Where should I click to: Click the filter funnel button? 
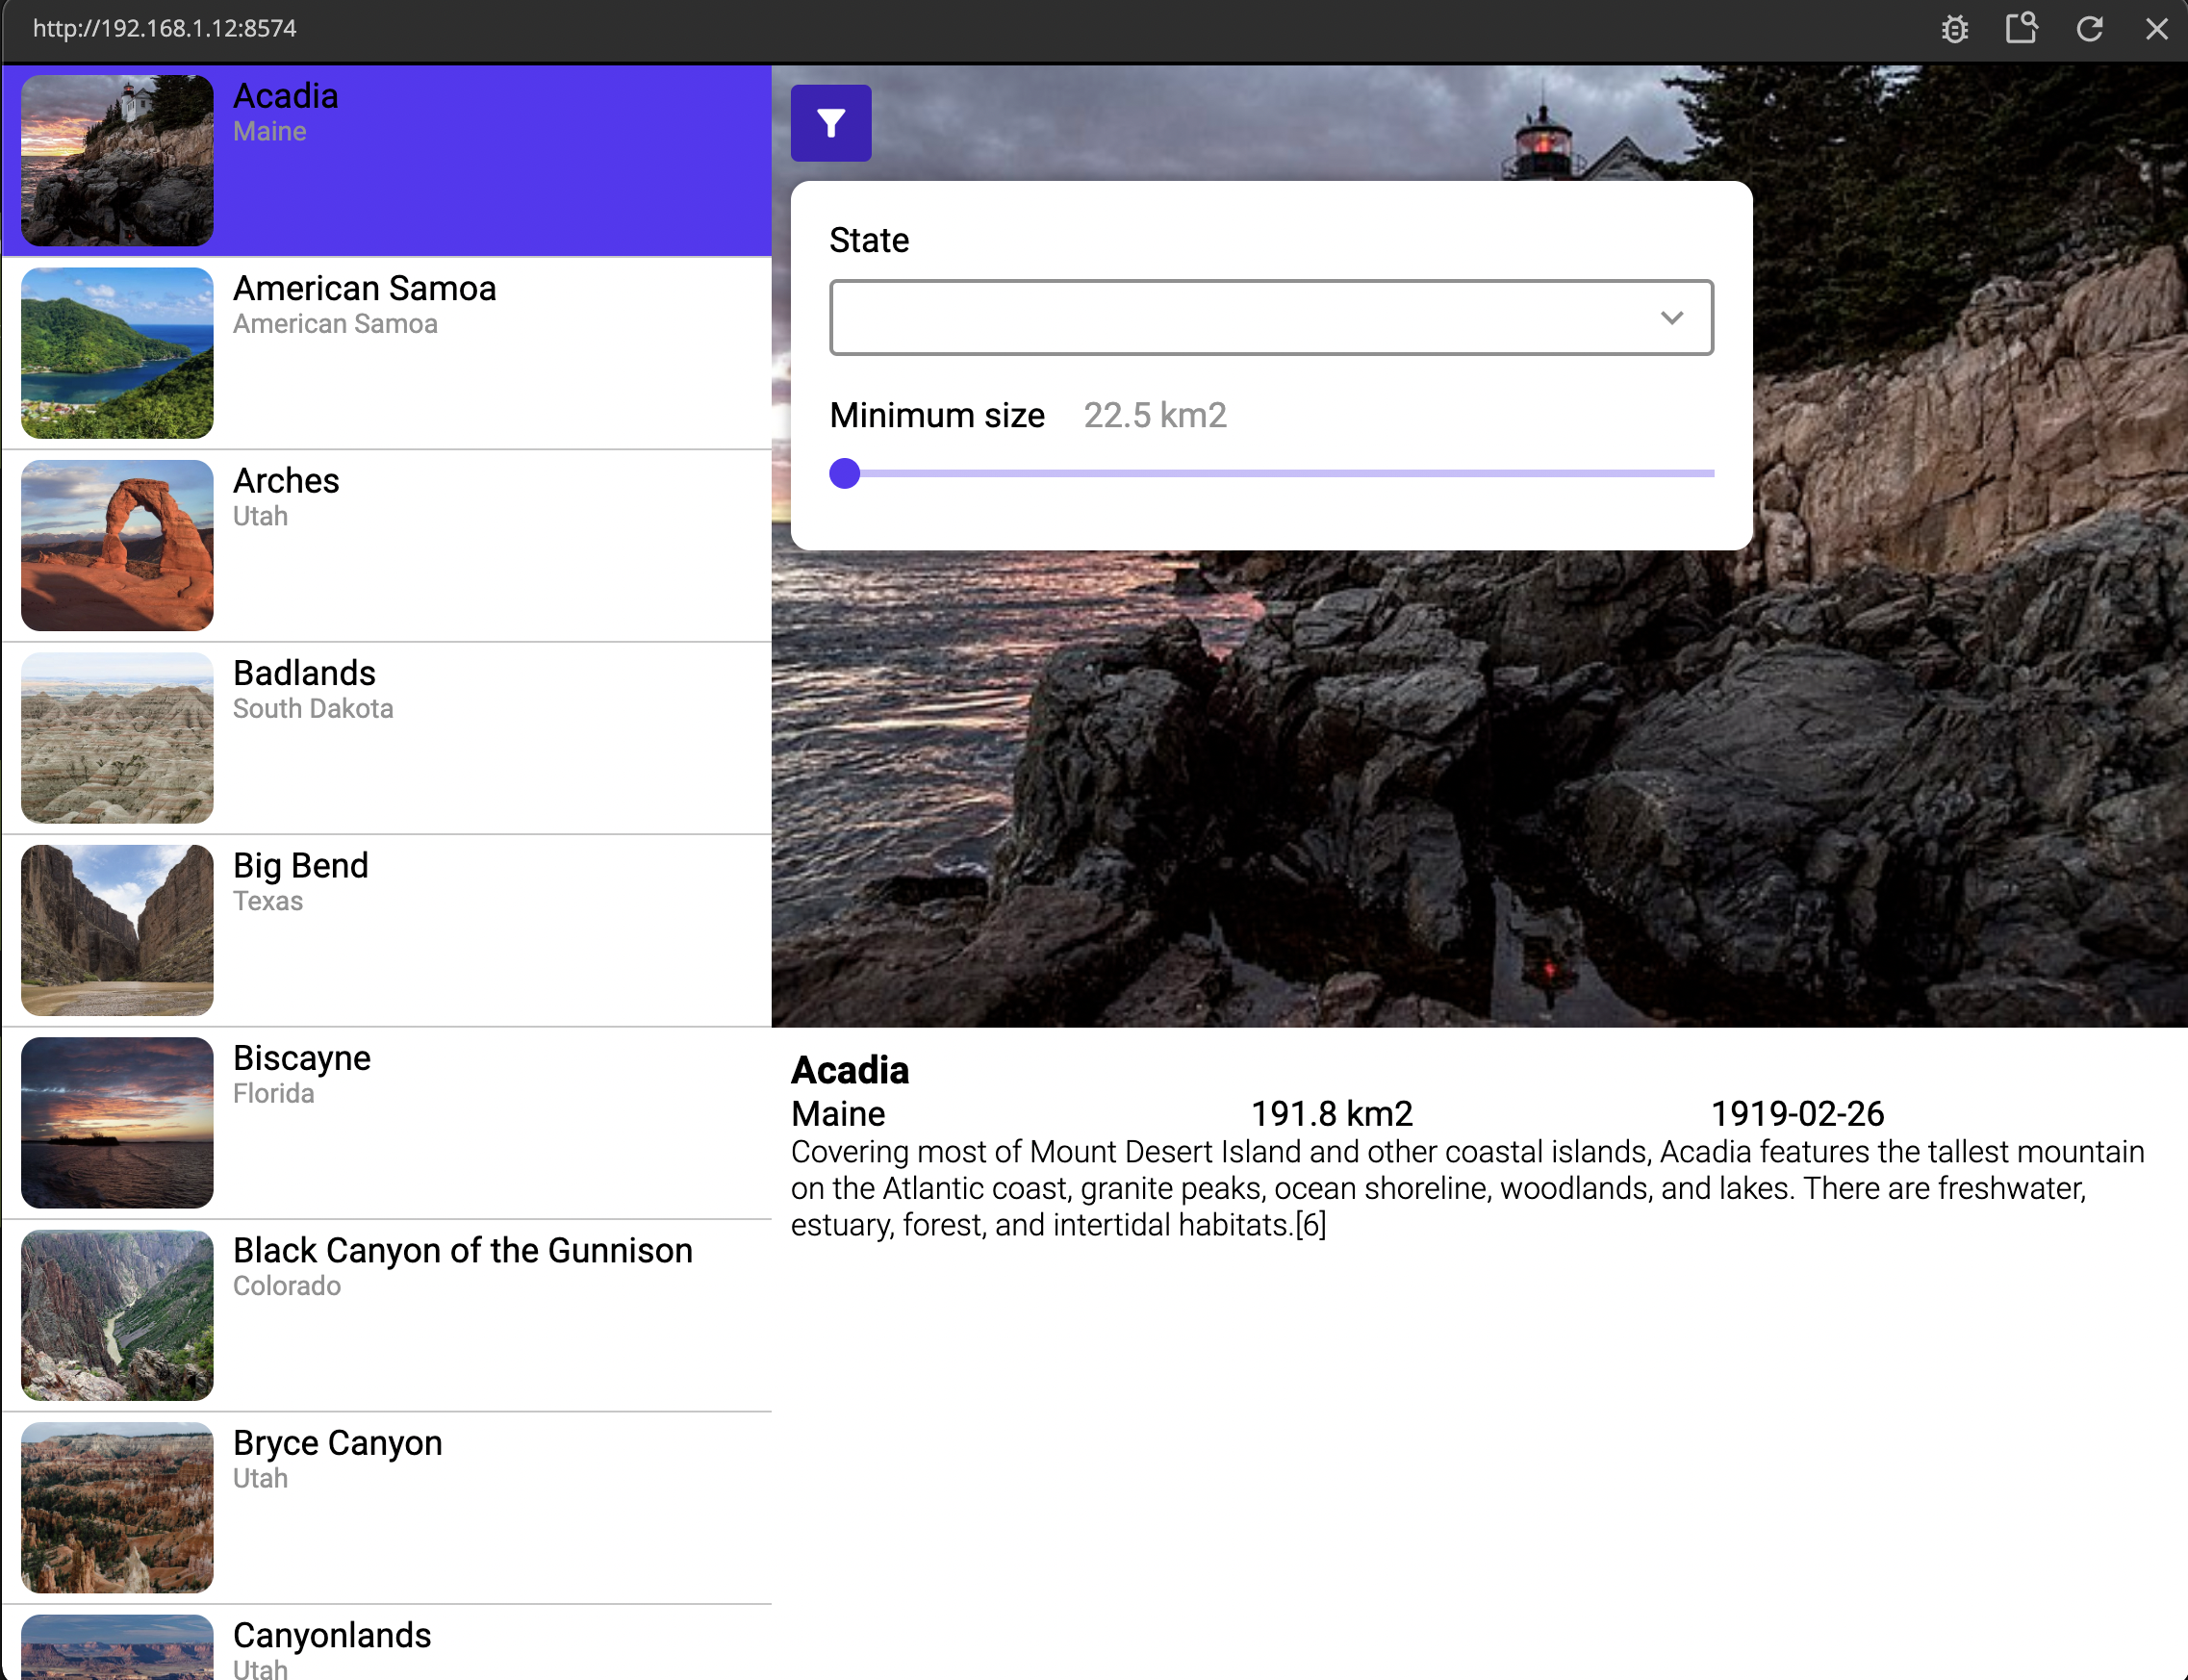tap(831, 123)
